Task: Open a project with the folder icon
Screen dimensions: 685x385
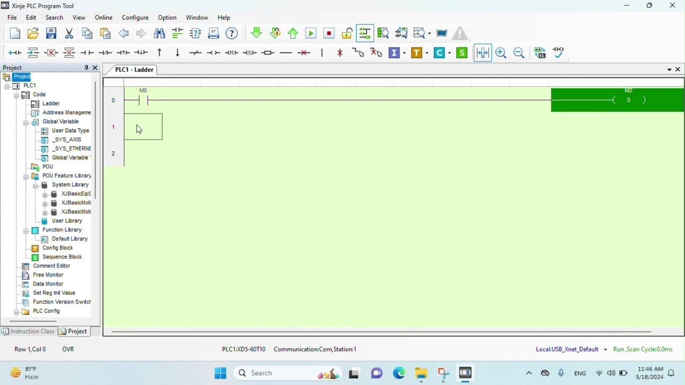Action: pos(33,33)
